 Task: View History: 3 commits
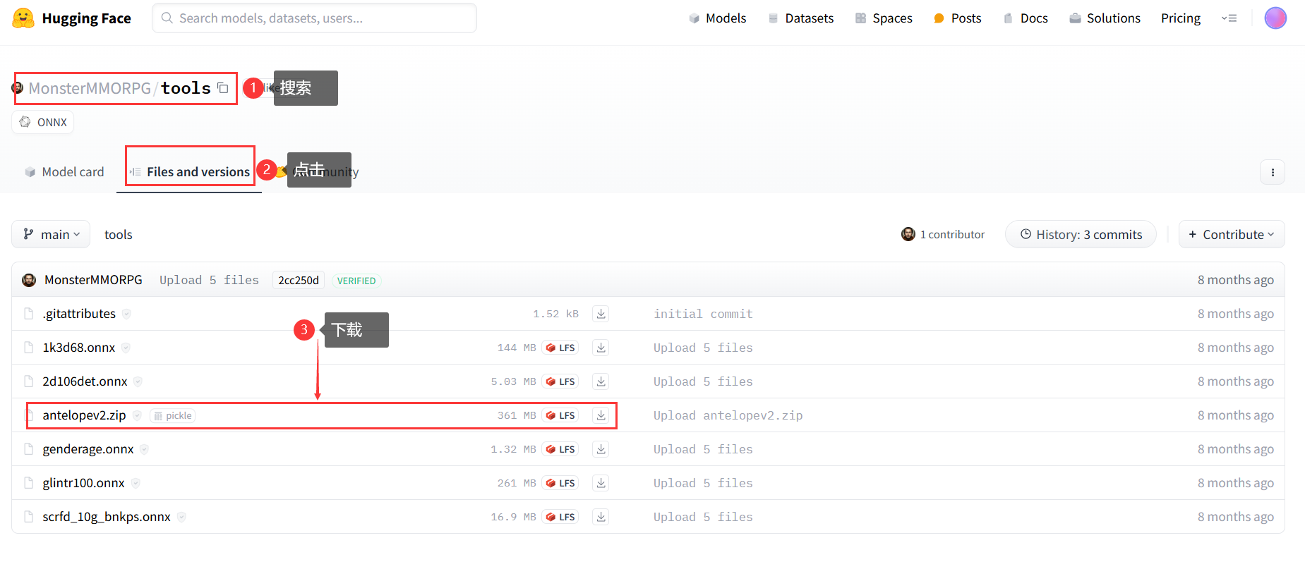pos(1081,234)
